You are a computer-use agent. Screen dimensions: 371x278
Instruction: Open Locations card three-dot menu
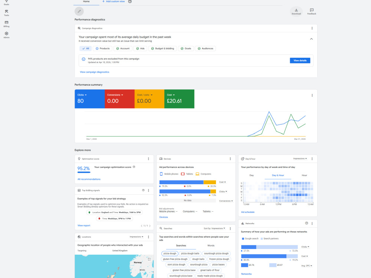click(x=148, y=237)
